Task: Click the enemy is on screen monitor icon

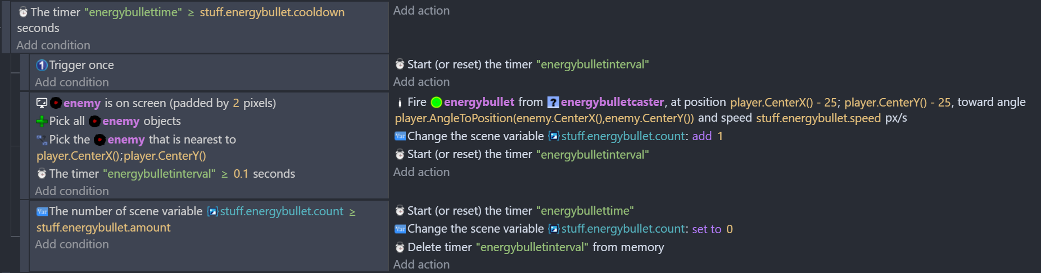Action: tap(42, 103)
